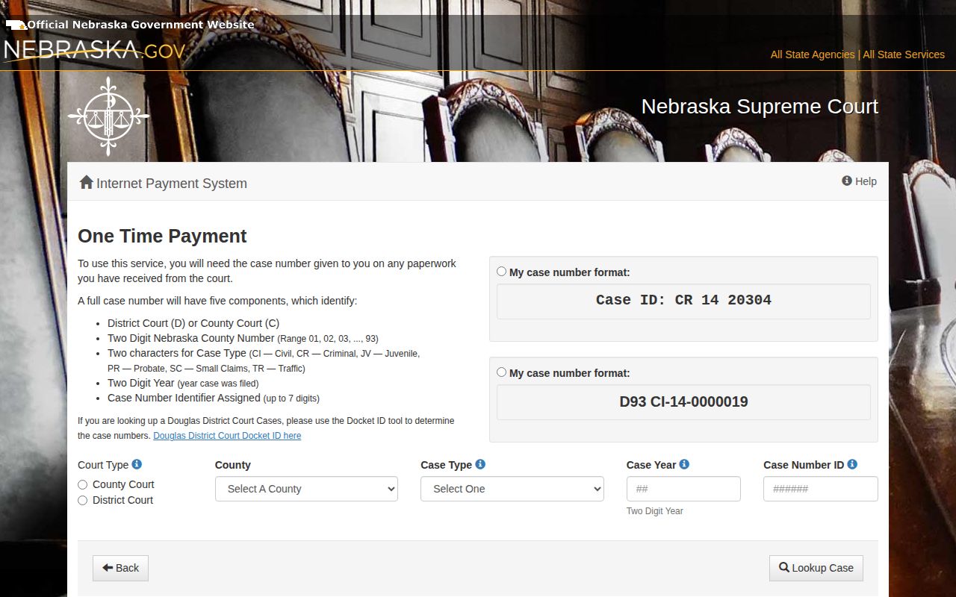Screen dimensions: 956x597
Task: Focus the Case Number ID input field
Action: click(821, 489)
